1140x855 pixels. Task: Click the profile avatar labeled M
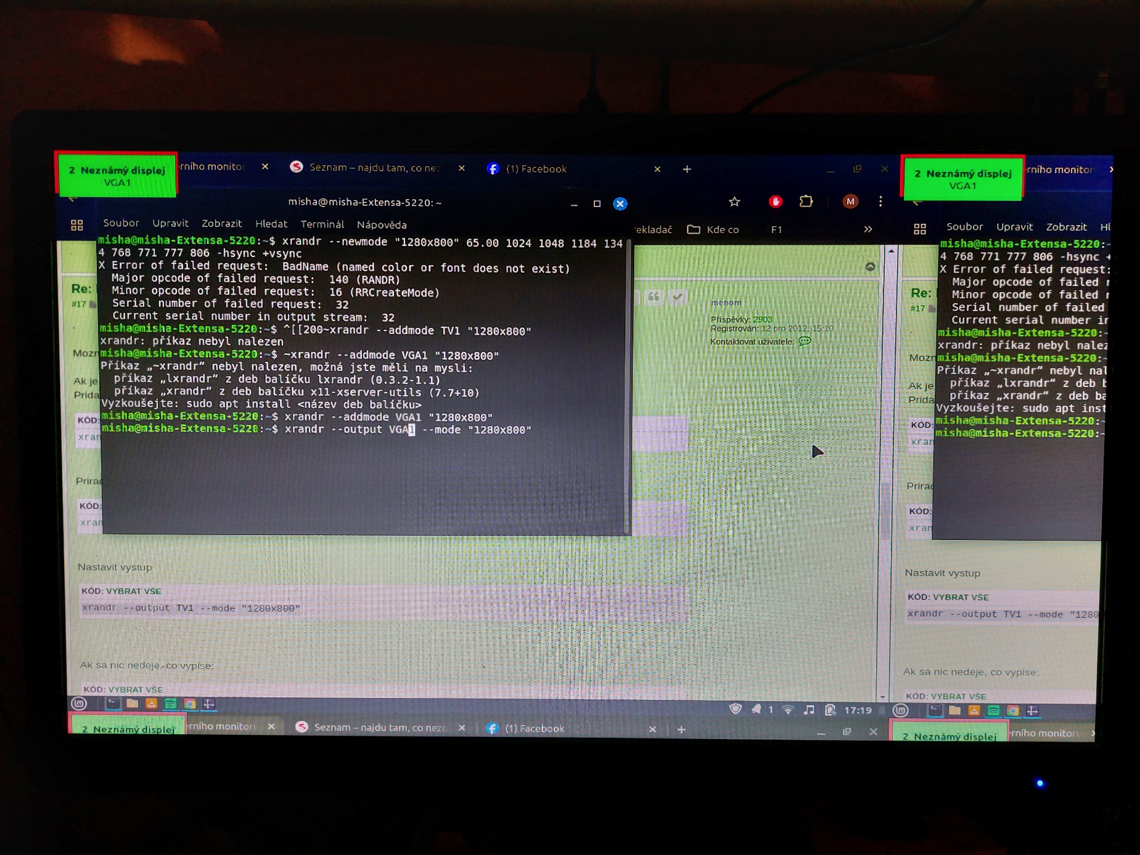click(x=850, y=202)
